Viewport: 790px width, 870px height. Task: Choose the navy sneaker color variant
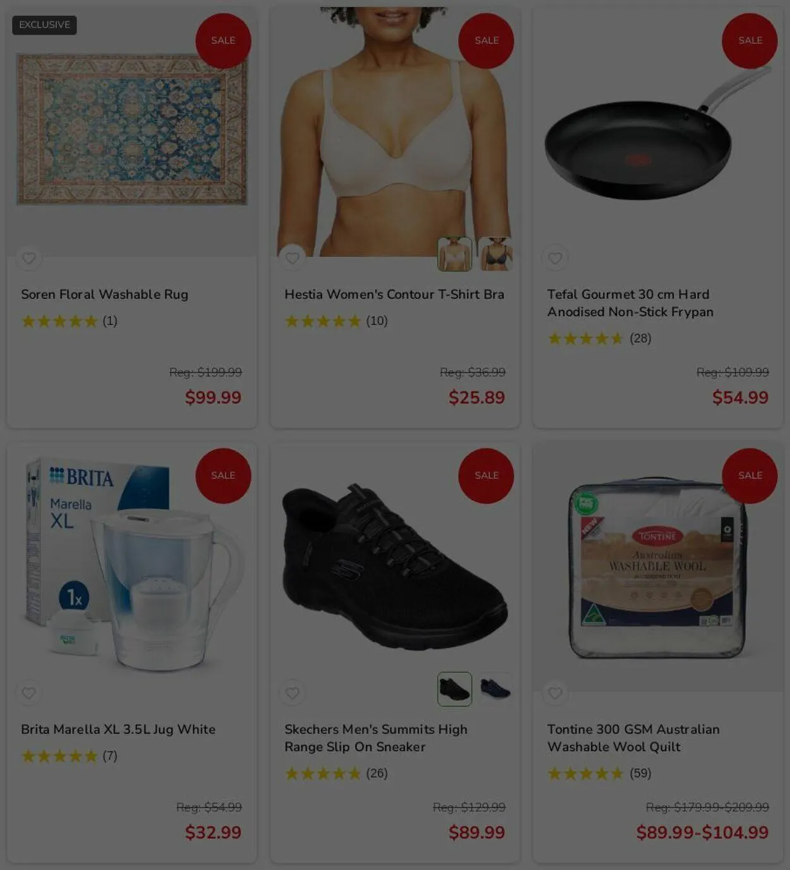click(495, 689)
